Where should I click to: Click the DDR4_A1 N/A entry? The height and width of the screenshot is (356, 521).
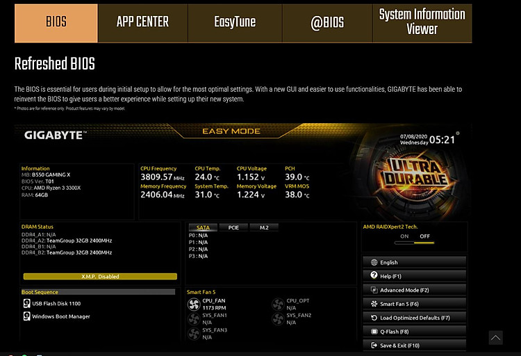(x=38, y=234)
